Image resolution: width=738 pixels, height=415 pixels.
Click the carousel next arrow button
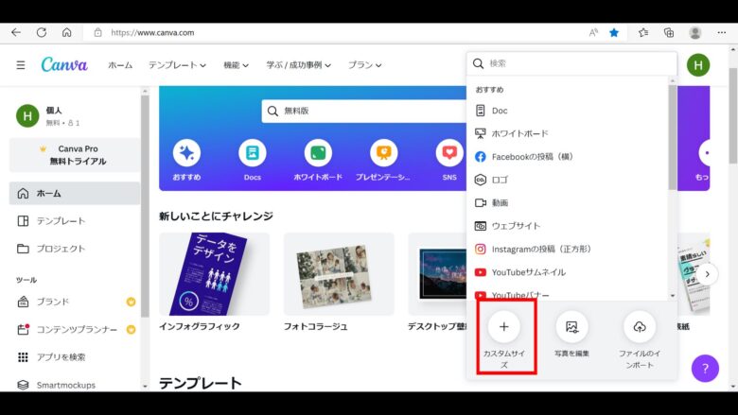coord(707,274)
